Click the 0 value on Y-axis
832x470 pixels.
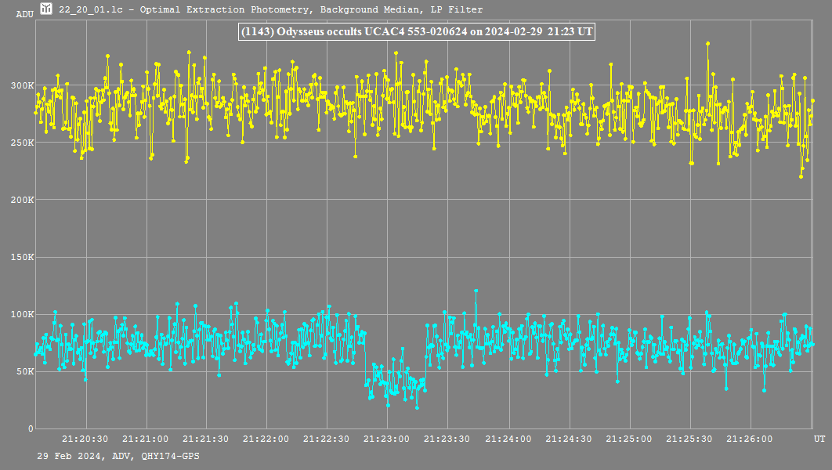tap(31, 428)
